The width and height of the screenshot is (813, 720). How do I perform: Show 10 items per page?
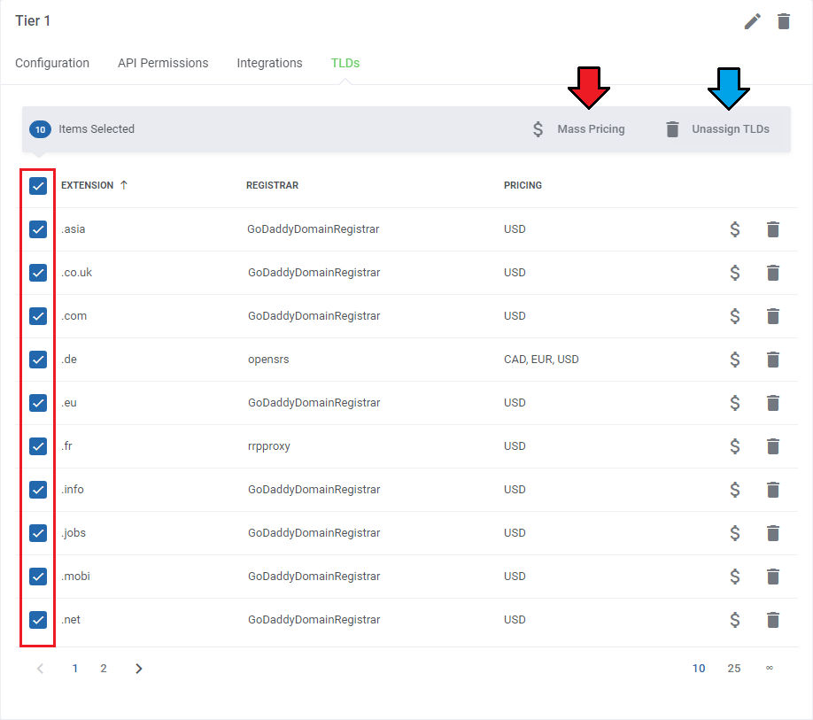699,669
